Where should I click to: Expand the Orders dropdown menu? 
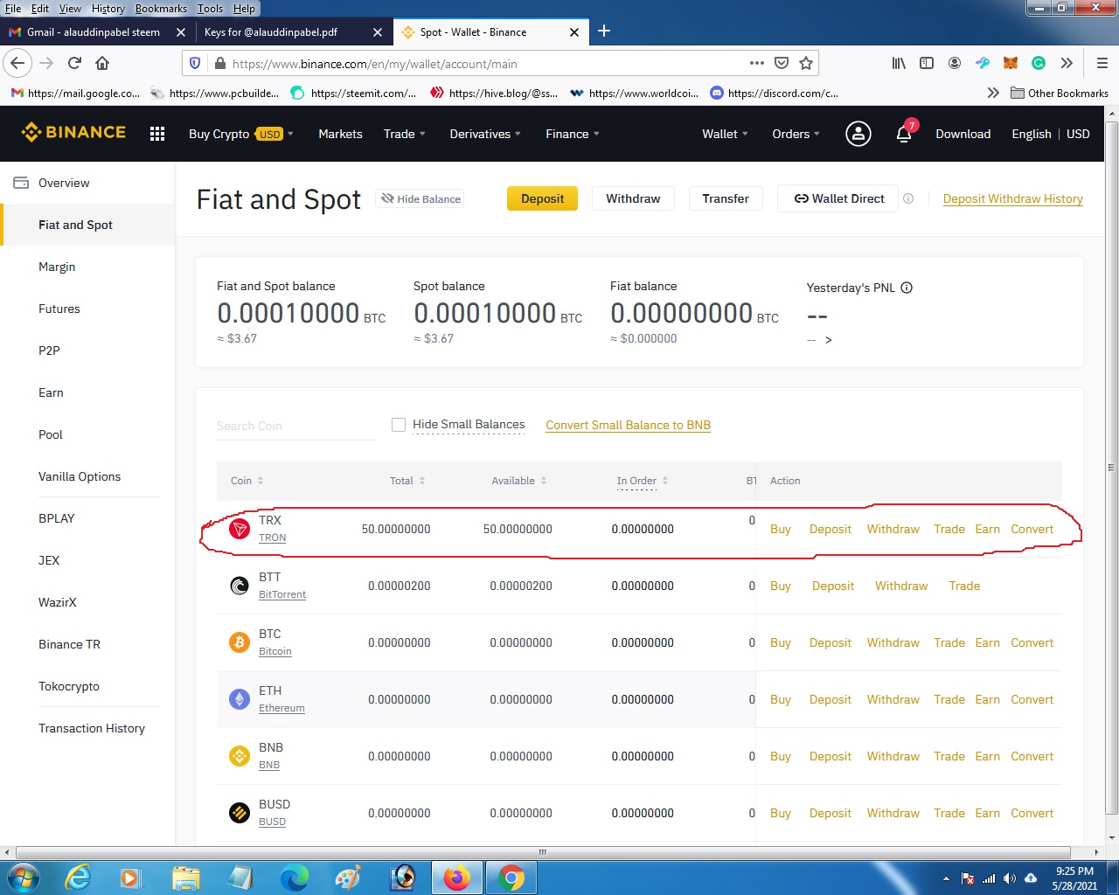[796, 134]
